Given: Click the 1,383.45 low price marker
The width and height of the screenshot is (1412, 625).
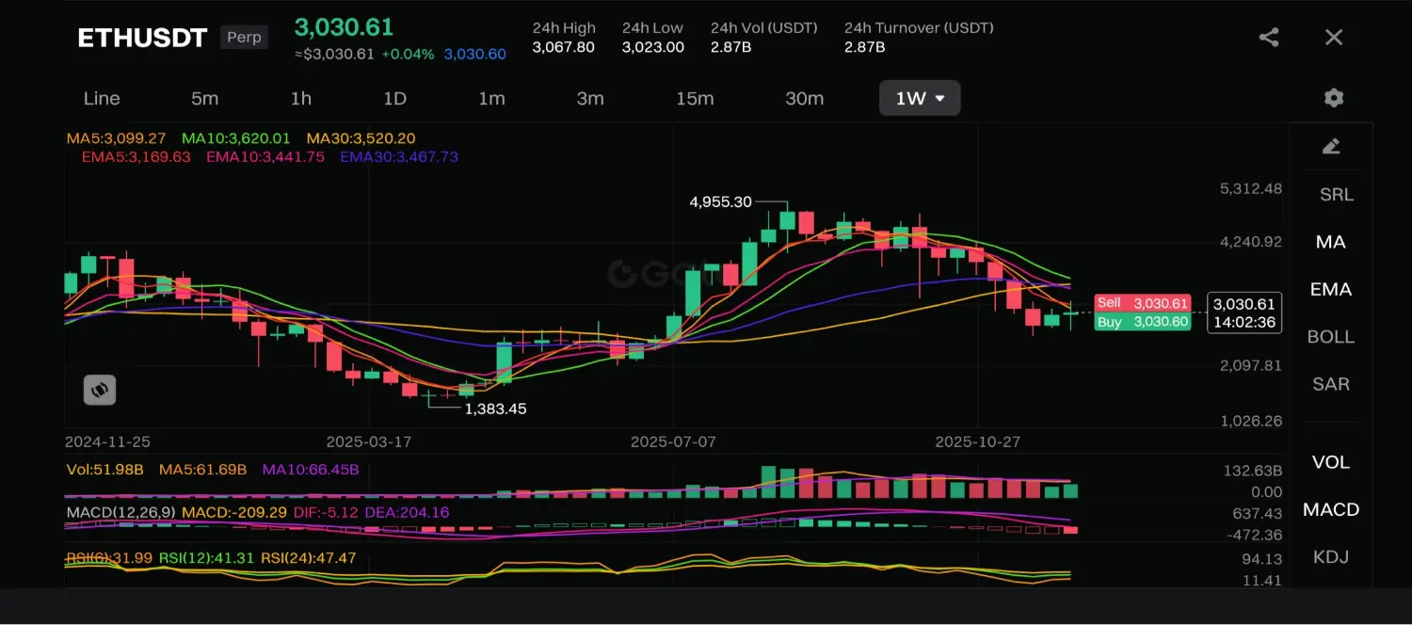Looking at the screenshot, I should [x=496, y=409].
